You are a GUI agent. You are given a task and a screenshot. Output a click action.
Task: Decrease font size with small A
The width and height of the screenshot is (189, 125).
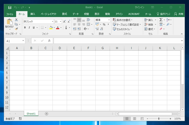tap(69, 22)
